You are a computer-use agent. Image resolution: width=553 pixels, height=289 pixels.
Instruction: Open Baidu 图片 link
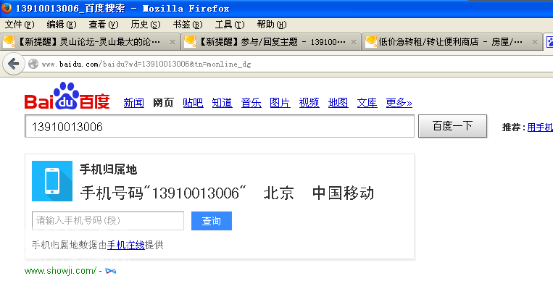(x=280, y=103)
